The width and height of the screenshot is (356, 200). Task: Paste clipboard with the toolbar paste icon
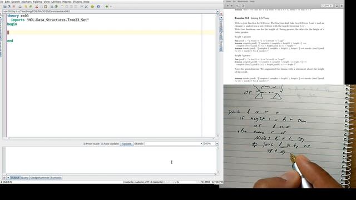click(46, 7)
